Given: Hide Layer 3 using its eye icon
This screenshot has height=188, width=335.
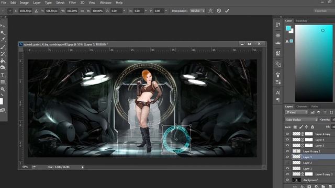Looking at the screenshot, I should point(287,145).
